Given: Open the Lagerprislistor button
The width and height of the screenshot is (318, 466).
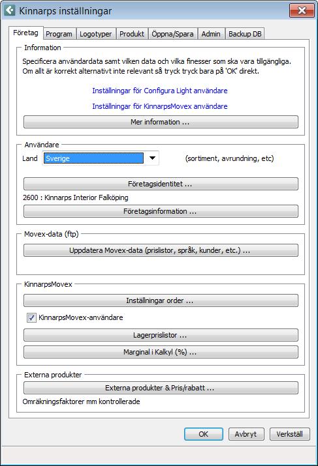Looking at the screenshot, I should pos(161,335).
